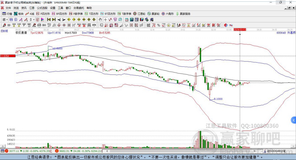Jump to first bar with skip-to-start icon
Image resolution: width=296 pixels, height=160 pixels.
click(x=49, y=20)
